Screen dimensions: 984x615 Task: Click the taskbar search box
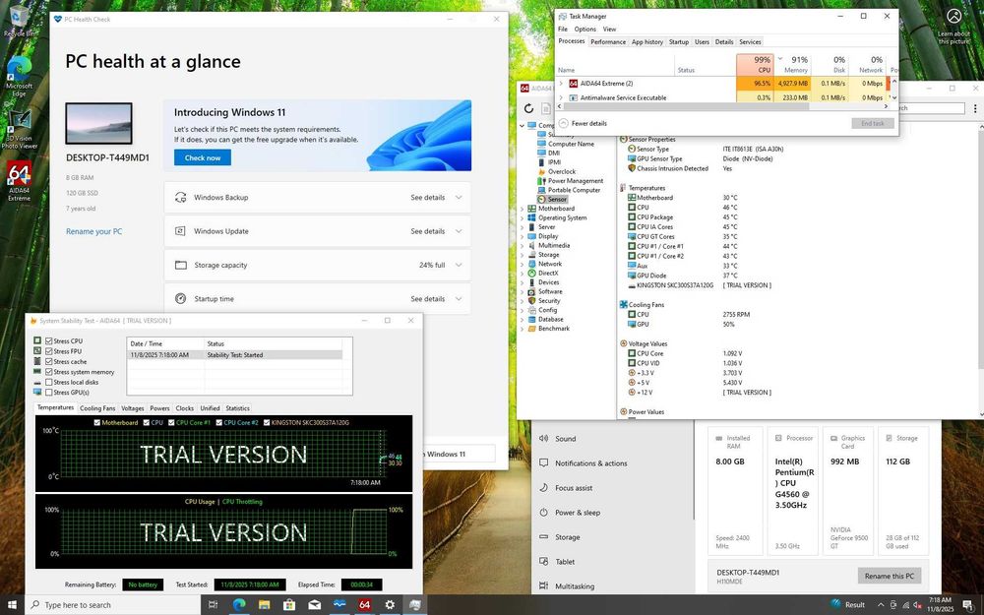pyautogui.click(x=113, y=605)
